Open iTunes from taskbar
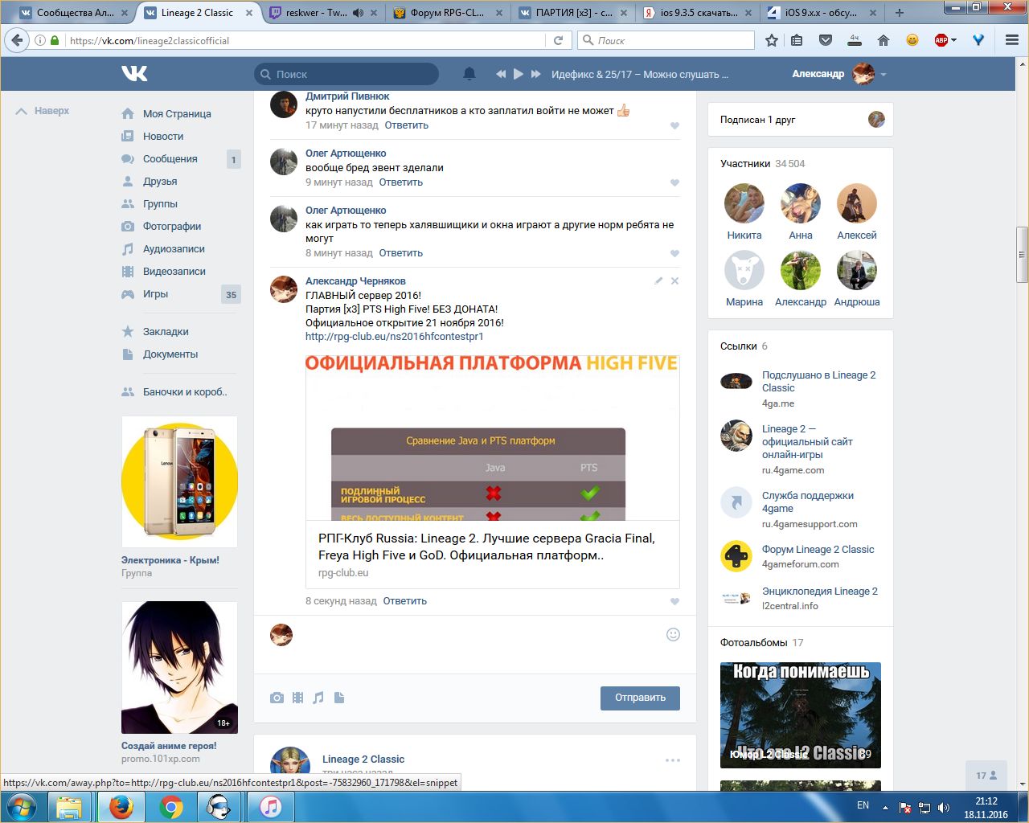 (x=270, y=806)
